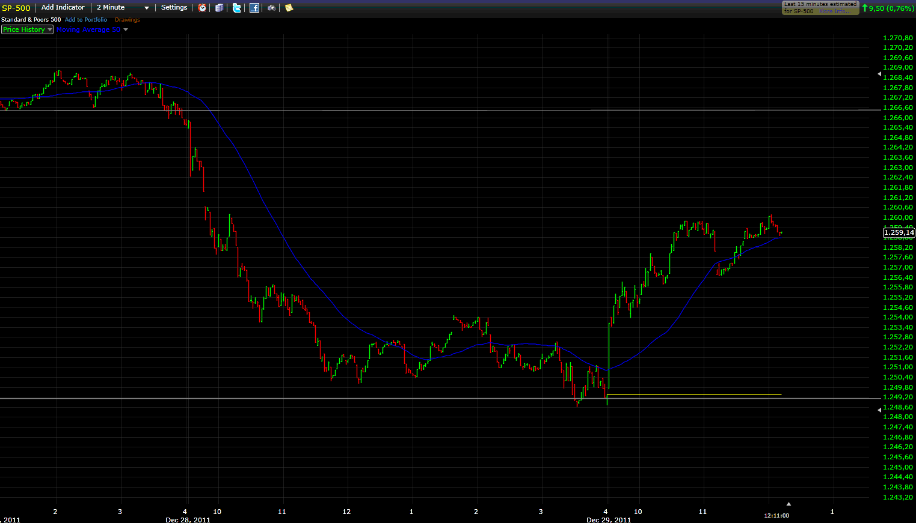Viewport: 916px width, 523px height.
Task: Share the chart via Facebook icon
Action: click(254, 8)
